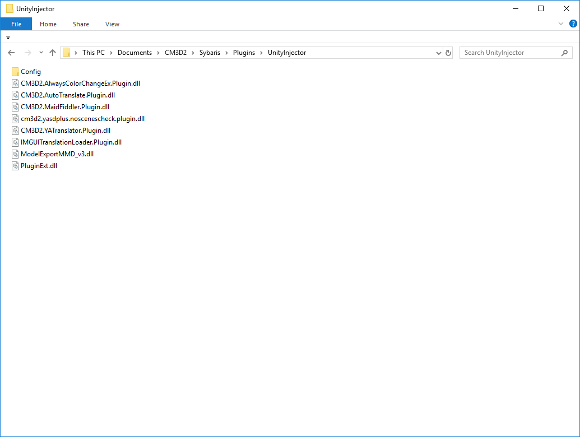This screenshot has height=437, width=580.
Task: Expand chevron after Sybaris breadcrumb
Action: pos(226,53)
